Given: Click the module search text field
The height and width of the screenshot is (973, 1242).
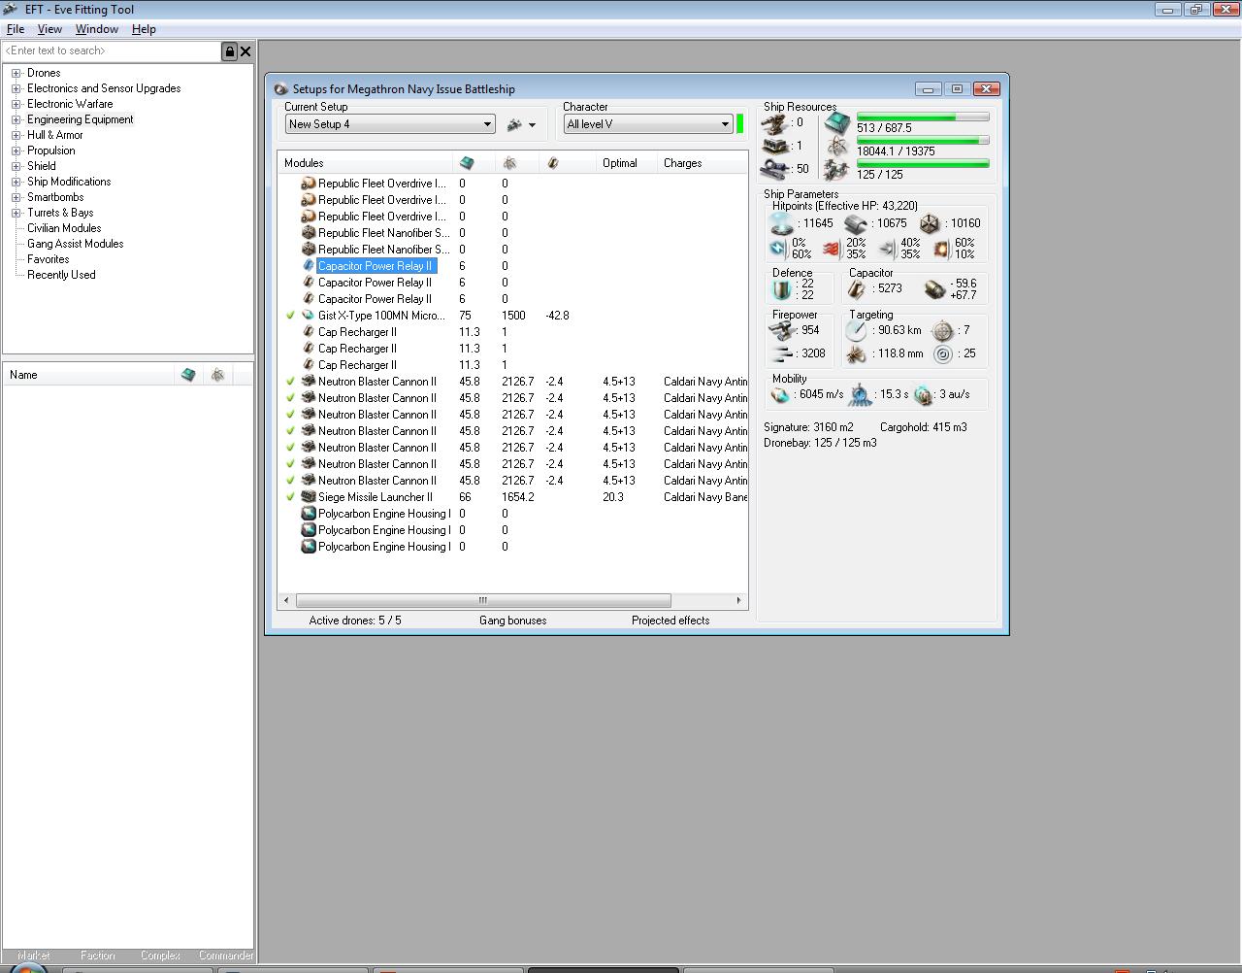Looking at the screenshot, I should coord(113,51).
